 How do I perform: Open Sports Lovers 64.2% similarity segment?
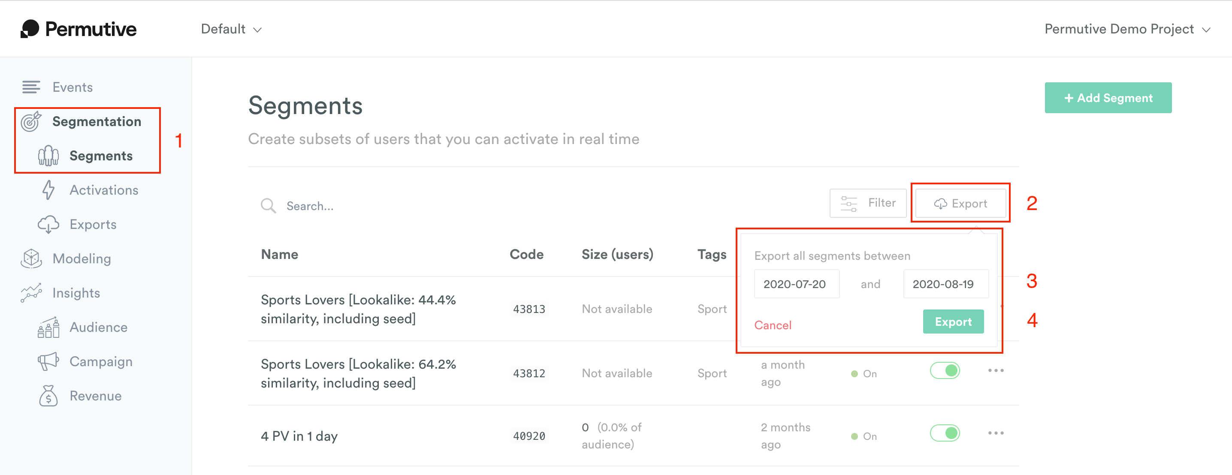[358, 374]
